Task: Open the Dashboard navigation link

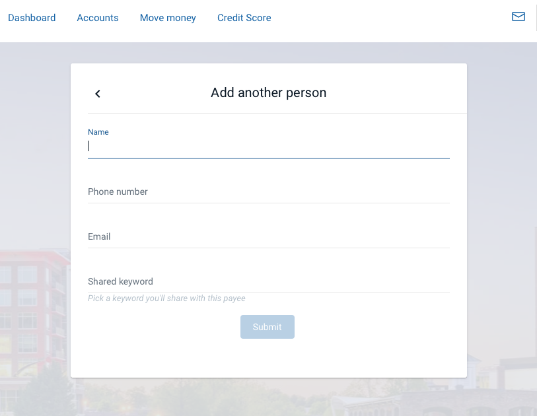Action: (32, 18)
